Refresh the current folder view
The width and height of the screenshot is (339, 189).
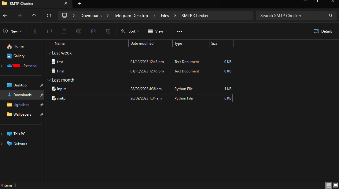[x=49, y=16]
